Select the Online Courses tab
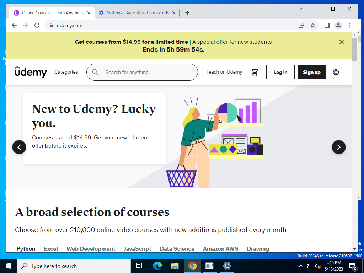The width and height of the screenshot is (364, 273). click(x=52, y=13)
